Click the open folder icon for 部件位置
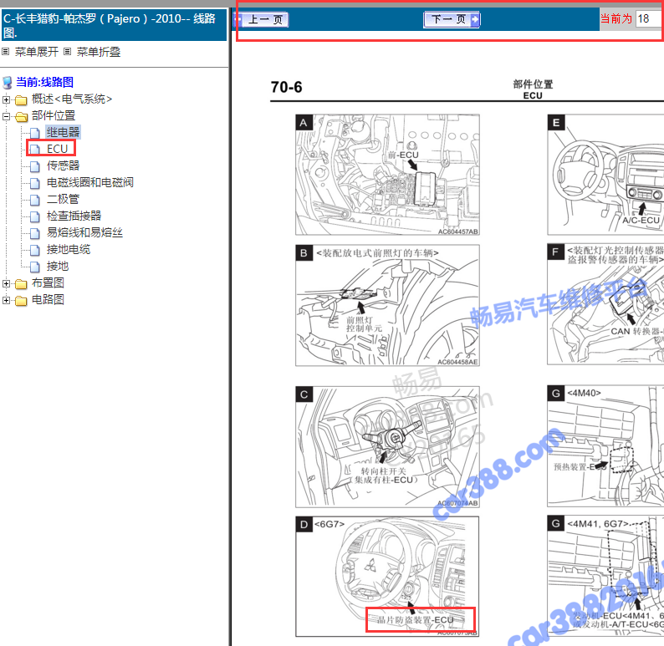This screenshot has width=664, height=646. coord(21,117)
